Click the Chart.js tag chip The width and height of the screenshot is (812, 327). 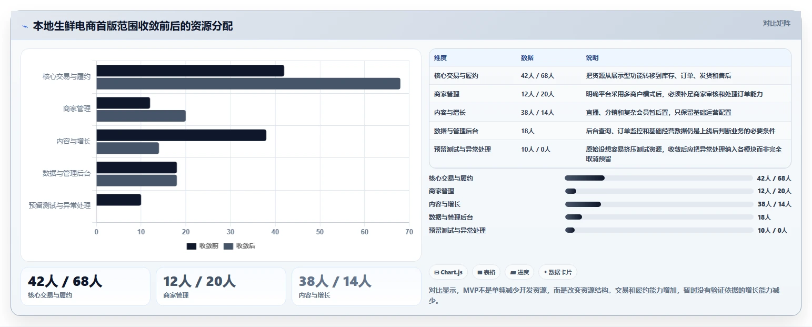(448, 272)
